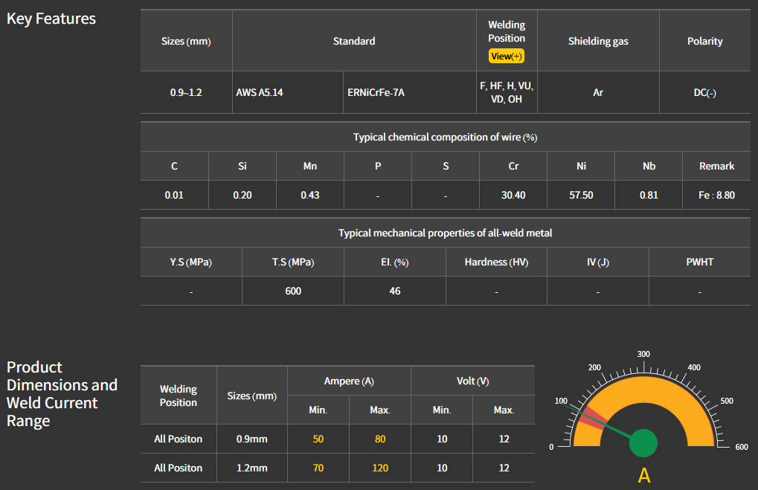Click the yellow View(+) button
The image size is (758, 490).
click(x=507, y=56)
